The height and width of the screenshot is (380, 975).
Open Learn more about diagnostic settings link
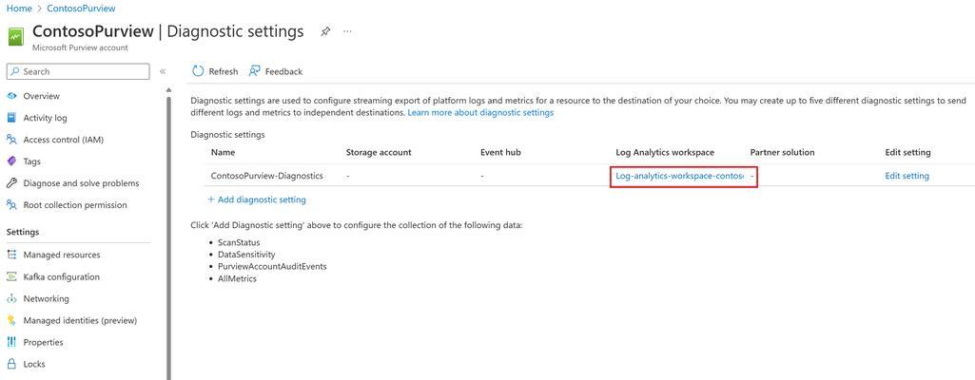(x=480, y=113)
